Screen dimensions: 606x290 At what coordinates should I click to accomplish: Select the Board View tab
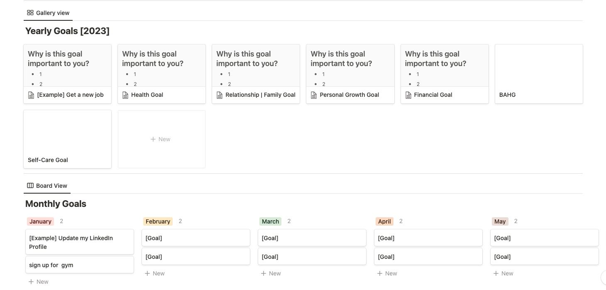pos(47,186)
